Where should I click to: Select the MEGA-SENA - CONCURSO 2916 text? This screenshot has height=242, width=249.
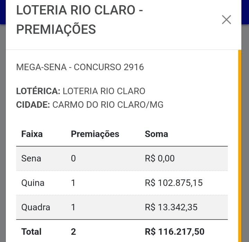(80, 67)
